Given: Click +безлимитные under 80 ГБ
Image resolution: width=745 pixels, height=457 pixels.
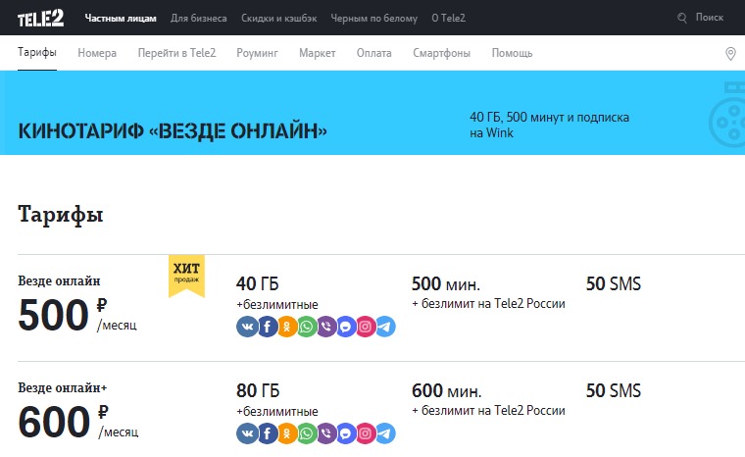Looking at the screenshot, I should 277,411.
